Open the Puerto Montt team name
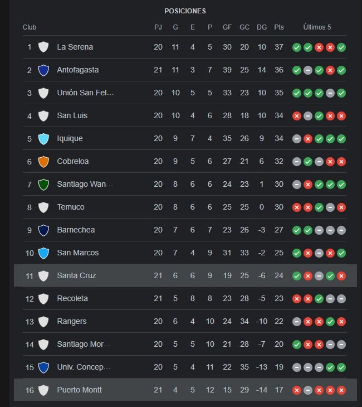 pos(79,390)
